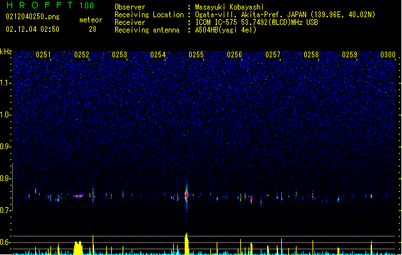Click the tall yellow intensity peak near 0255

pos(187,244)
